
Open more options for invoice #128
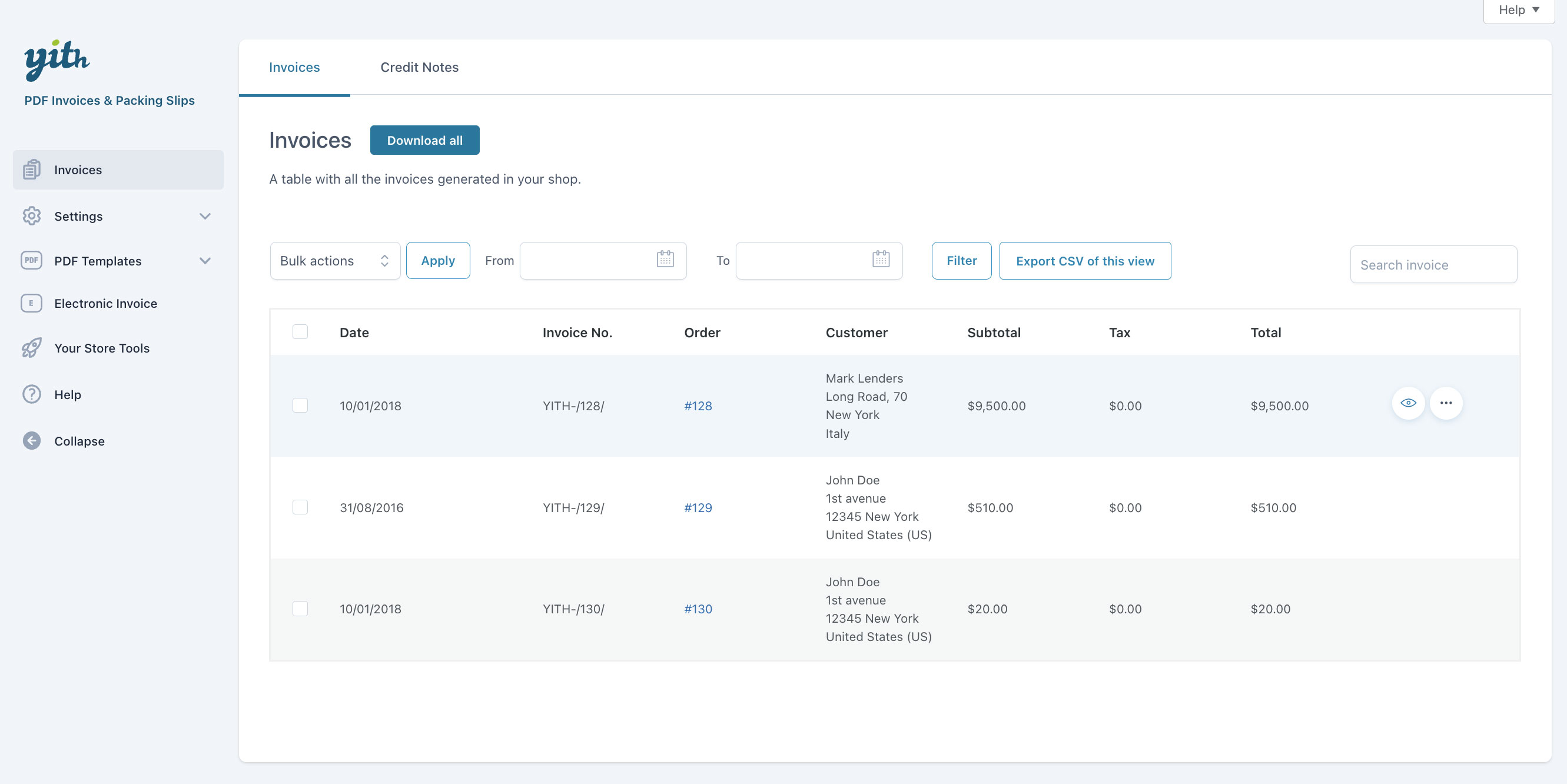click(1445, 403)
